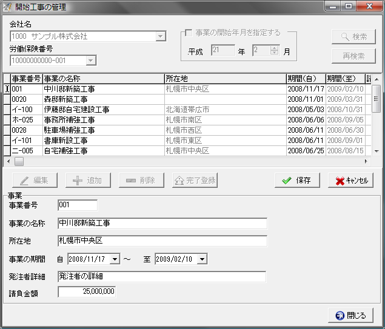
Task: Click the 検索 search button
Action: pyautogui.click(x=353, y=36)
